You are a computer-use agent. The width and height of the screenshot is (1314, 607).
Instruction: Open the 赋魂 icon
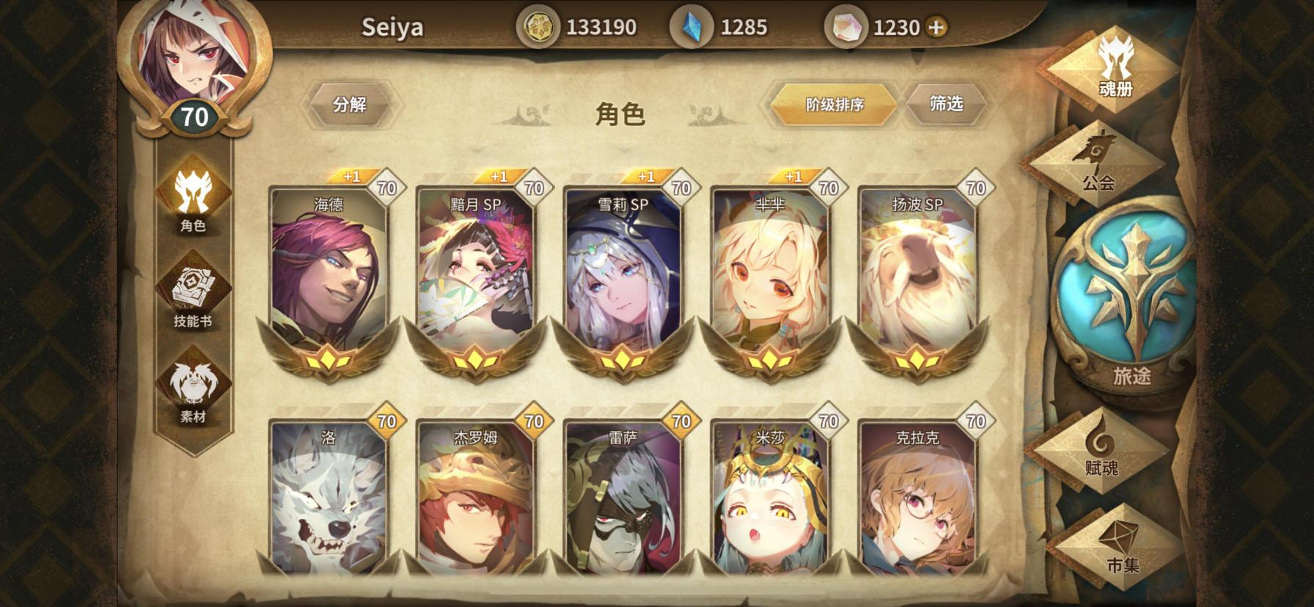[1100, 449]
